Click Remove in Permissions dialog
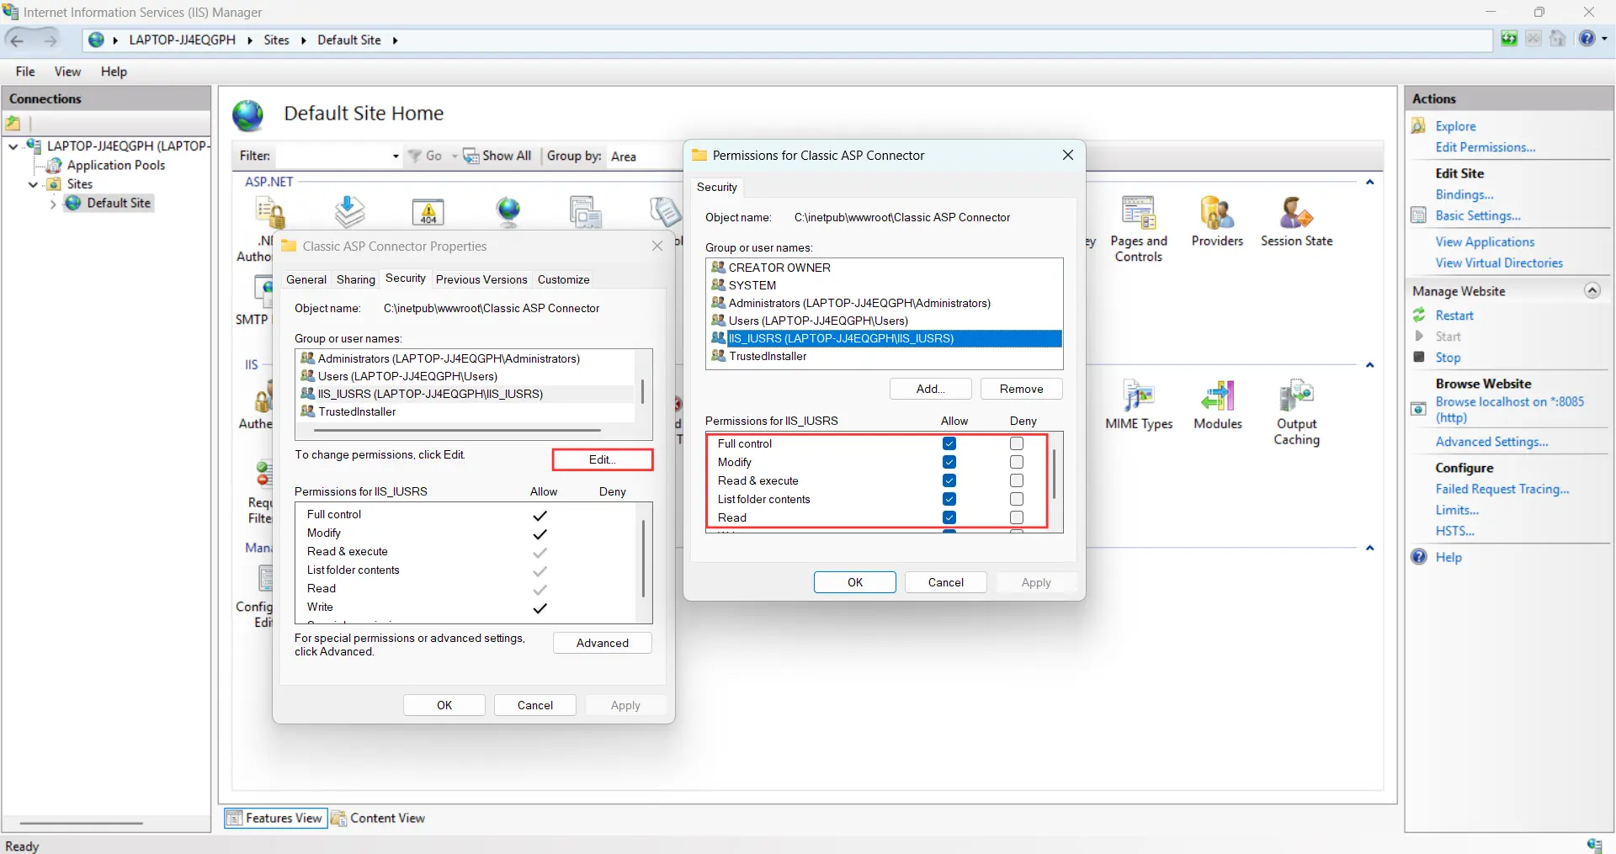The height and width of the screenshot is (854, 1616). (1022, 389)
